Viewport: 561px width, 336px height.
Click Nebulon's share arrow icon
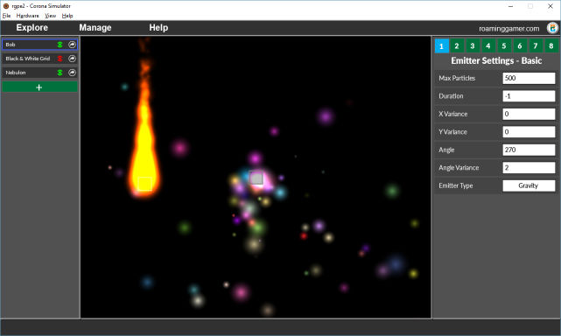(72, 73)
